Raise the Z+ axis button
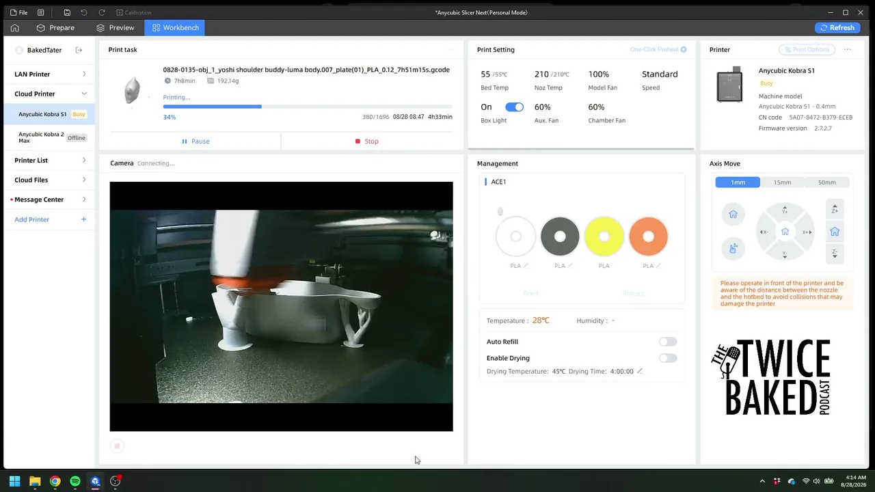Viewport: 875px width, 492px height. tap(835, 210)
